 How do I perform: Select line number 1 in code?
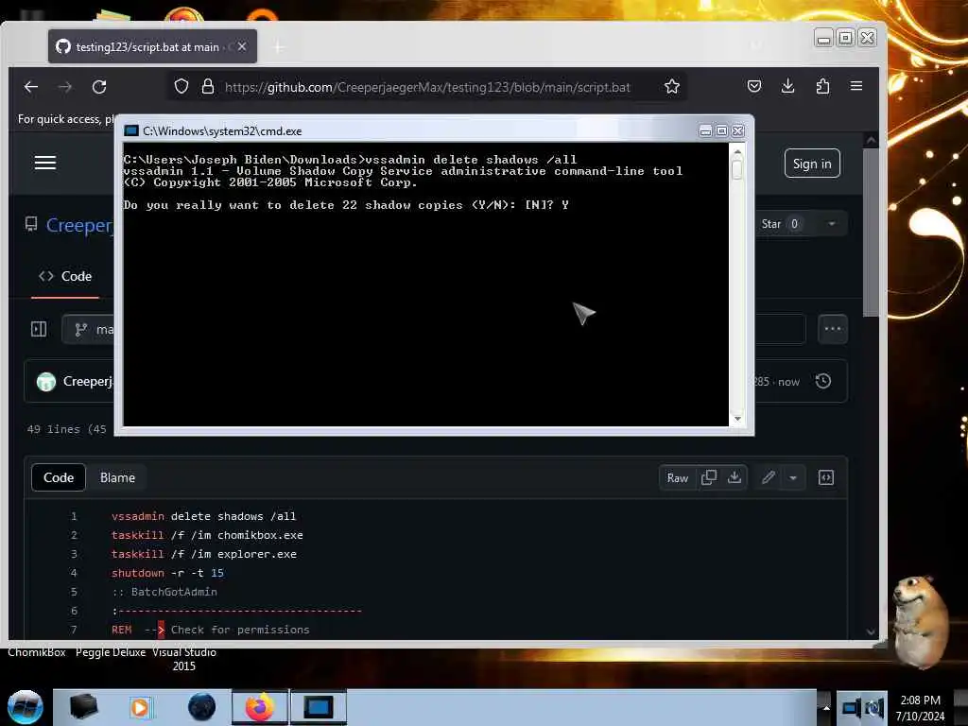[x=74, y=517]
